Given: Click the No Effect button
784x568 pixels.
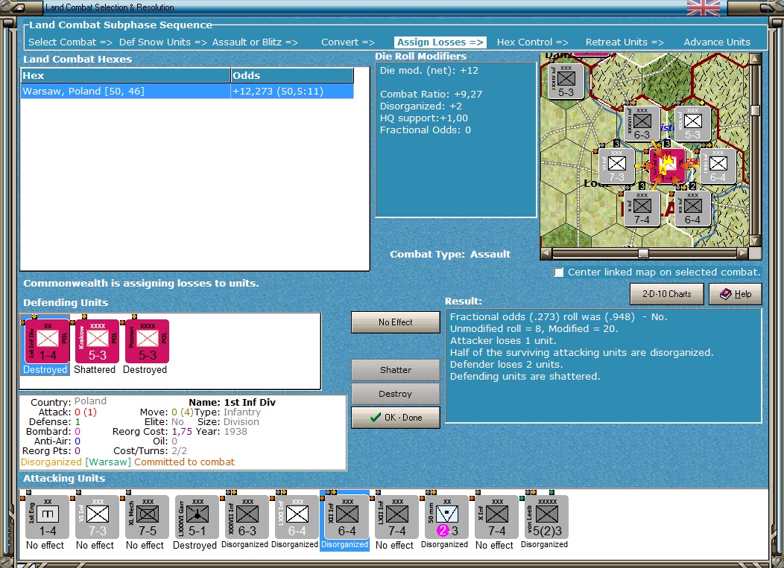Looking at the screenshot, I should pos(396,322).
